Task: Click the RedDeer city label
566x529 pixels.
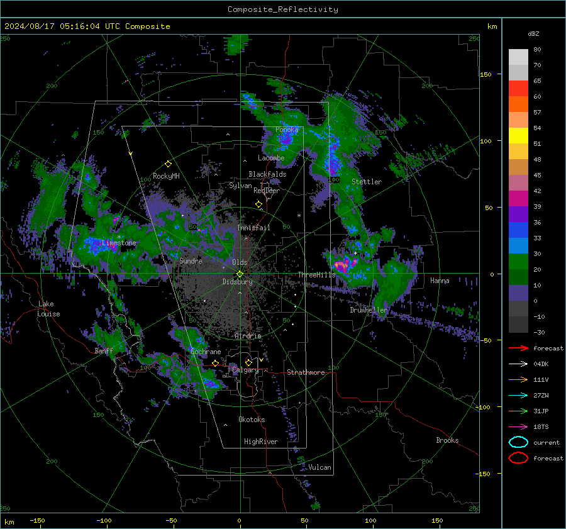Action: tap(267, 191)
